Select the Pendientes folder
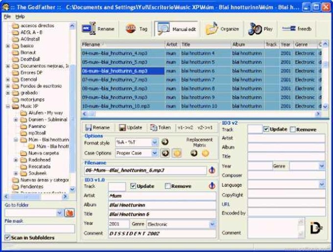 pos(32,187)
